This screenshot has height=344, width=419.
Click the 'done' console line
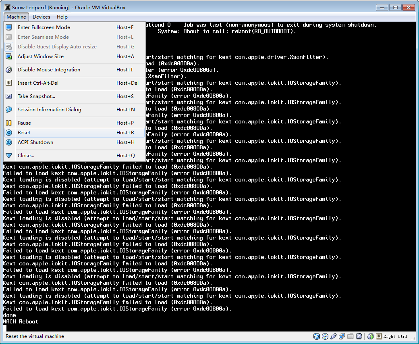click(x=10, y=315)
